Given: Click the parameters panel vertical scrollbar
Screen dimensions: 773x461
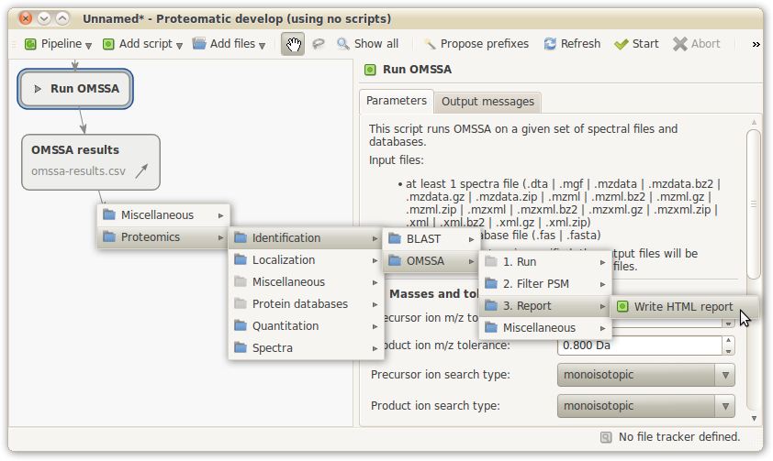Looking at the screenshot, I should (753, 202).
